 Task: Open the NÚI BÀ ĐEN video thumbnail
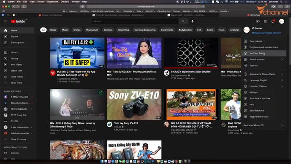point(191,104)
